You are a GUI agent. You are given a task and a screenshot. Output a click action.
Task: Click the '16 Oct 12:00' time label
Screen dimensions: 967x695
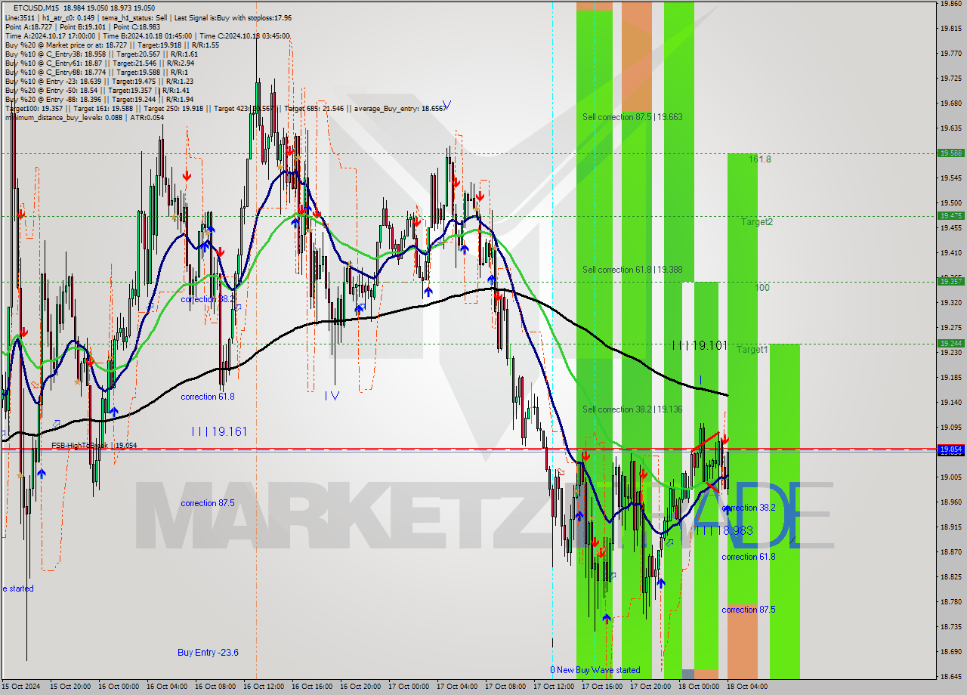click(x=263, y=687)
